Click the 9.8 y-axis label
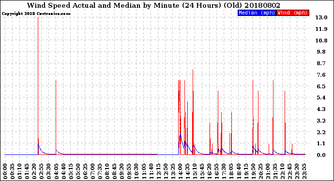The height and width of the screenshot is (181, 334). click(321, 52)
